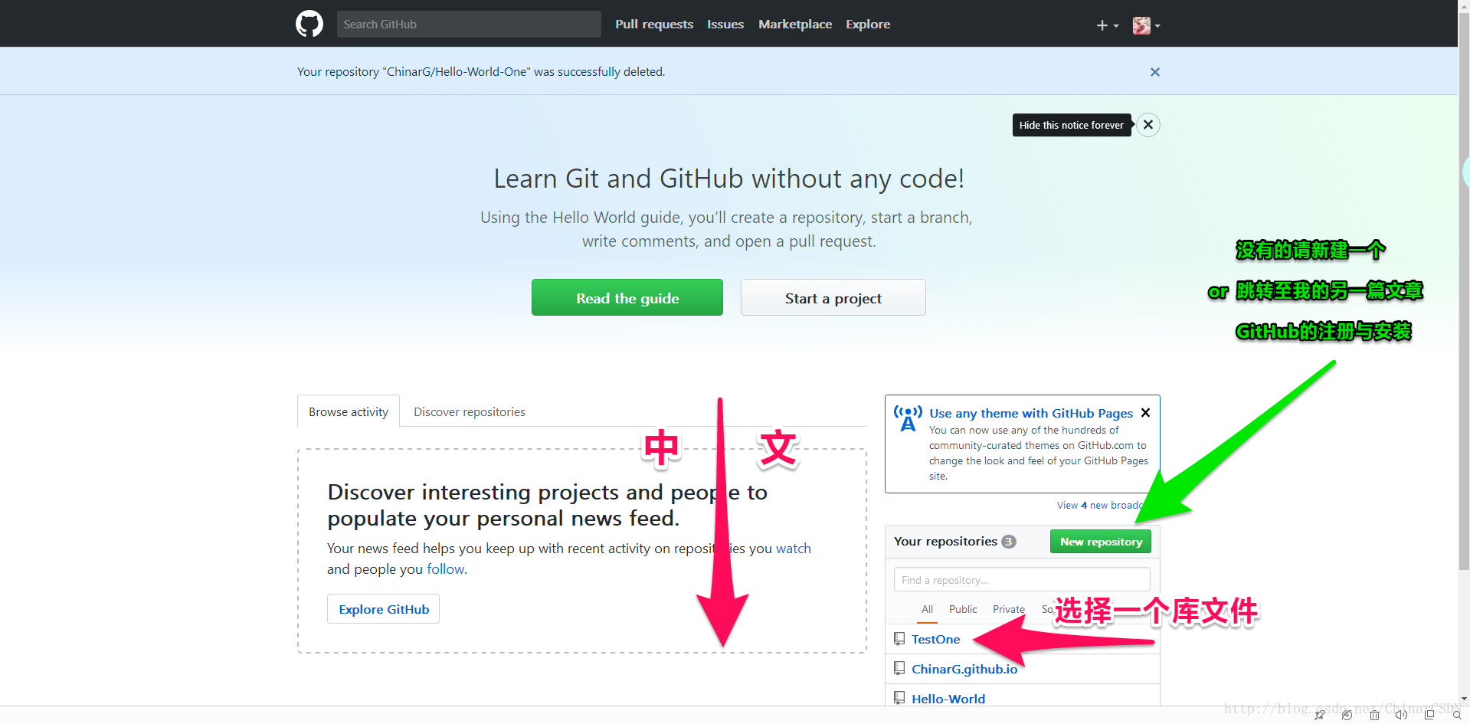The height and width of the screenshot is (724, 1470).
Task: Click the overlapping windows icon in status bar
Action: point(1429,716)
